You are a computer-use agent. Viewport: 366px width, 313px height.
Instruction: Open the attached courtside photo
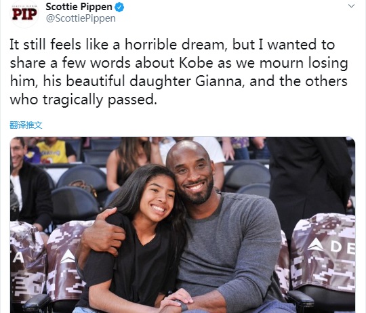click(182, 225)
